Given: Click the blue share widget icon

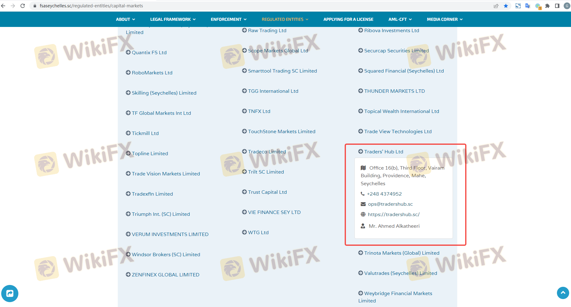Looking at the screenshot, I should point(10,294).
